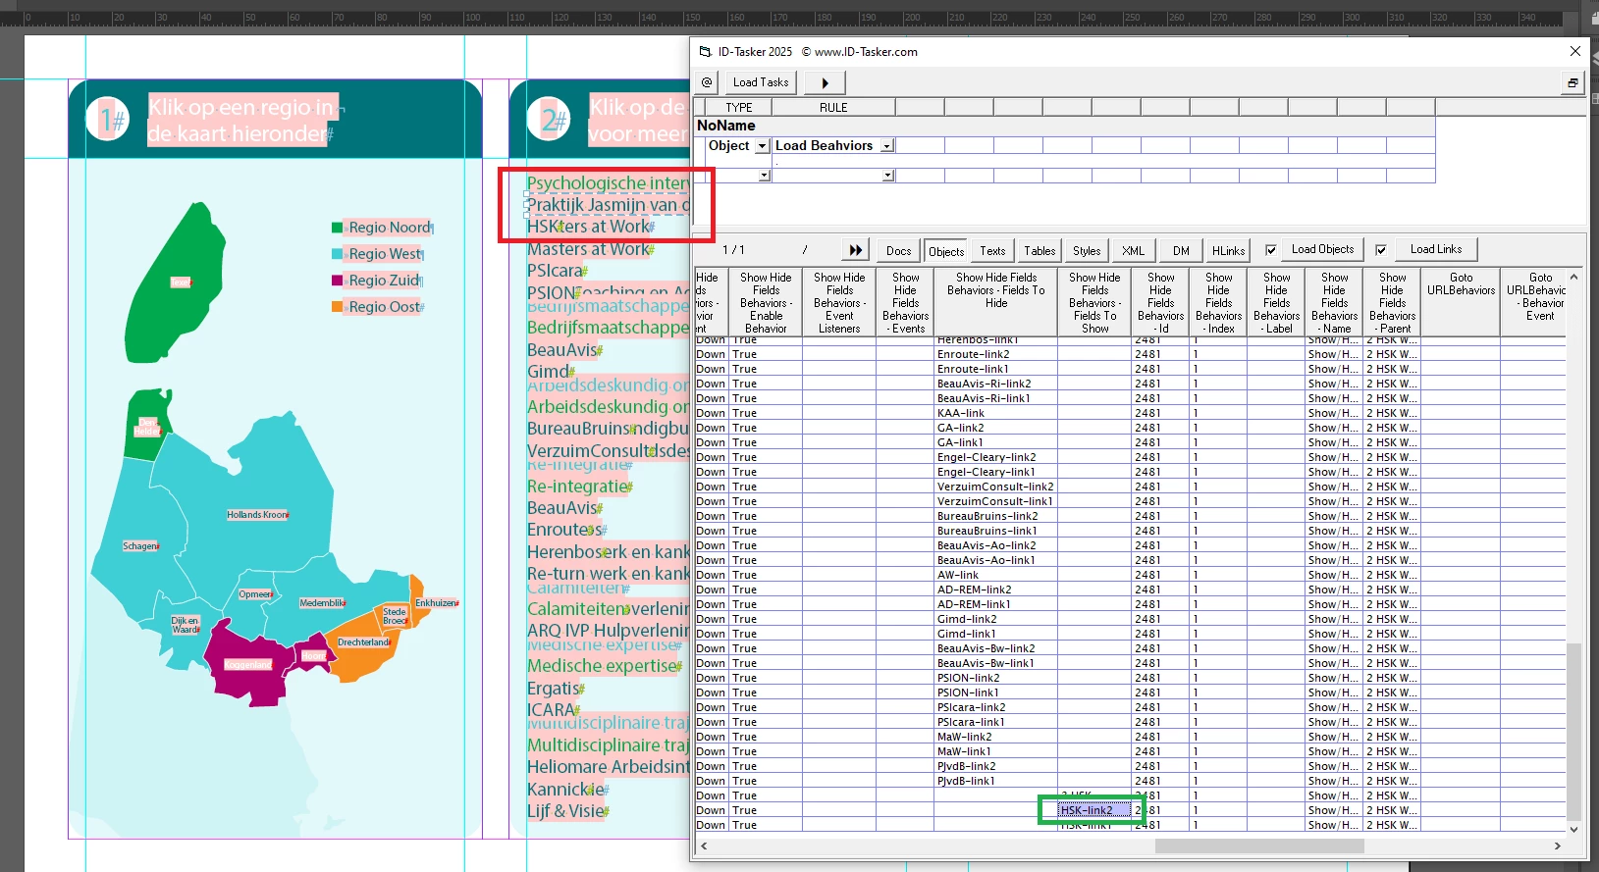Switch to the Objects tab
This screenshot has height=872, width=1599.
pyautogui.click(x=946, y=251)
